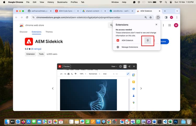Open the Apple menu
Viewport: 196px width, 126px height.
4,2
